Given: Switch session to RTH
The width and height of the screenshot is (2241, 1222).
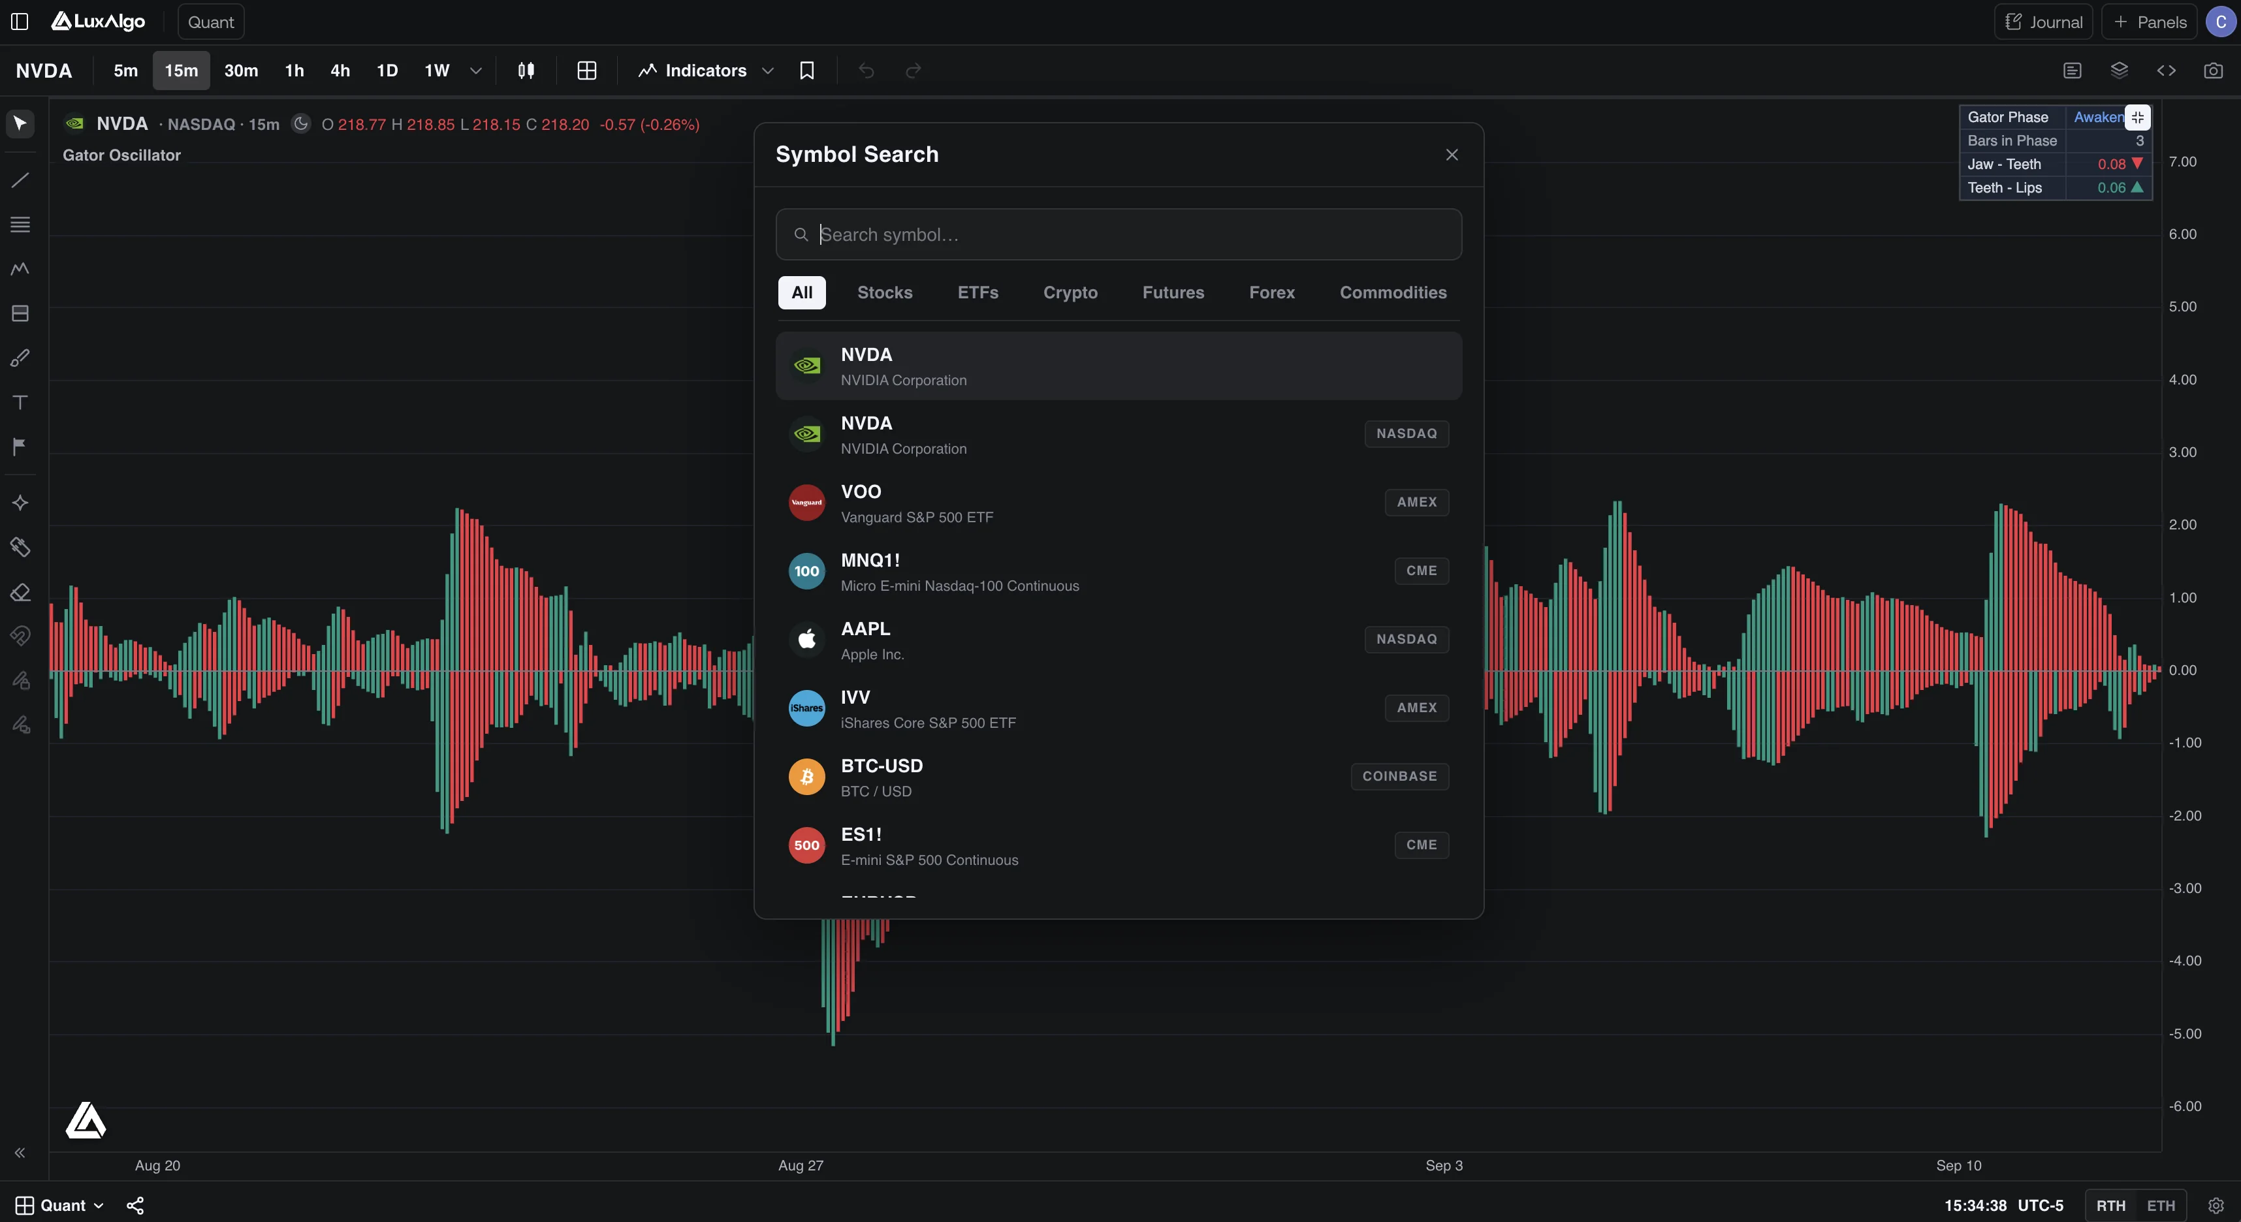Looking at the screenshot, I should click(2110, 1206).
